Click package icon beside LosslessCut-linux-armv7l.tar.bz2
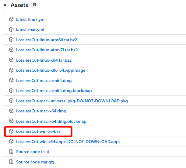Screen dimensions: 186x168 tap(11, 50)
